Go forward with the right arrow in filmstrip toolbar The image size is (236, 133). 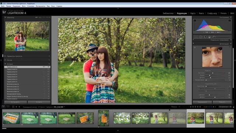[19, 107]
